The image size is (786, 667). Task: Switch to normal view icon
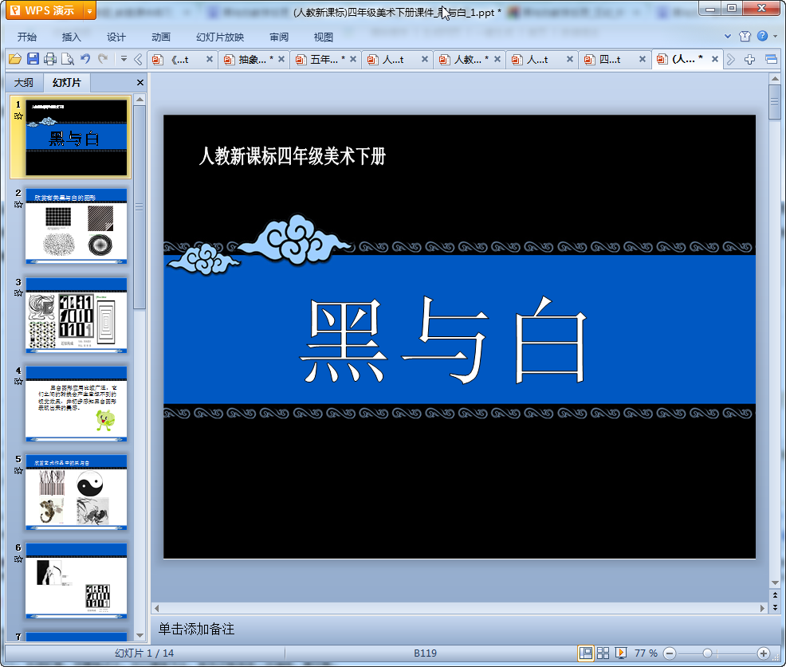[x=585, y=653]
